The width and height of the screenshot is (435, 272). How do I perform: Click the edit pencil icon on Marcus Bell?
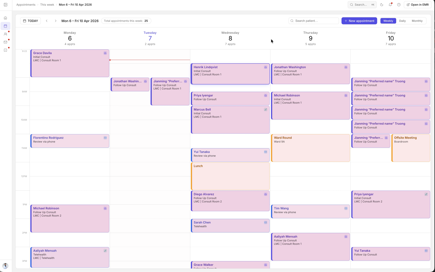(x=265, y=110)
